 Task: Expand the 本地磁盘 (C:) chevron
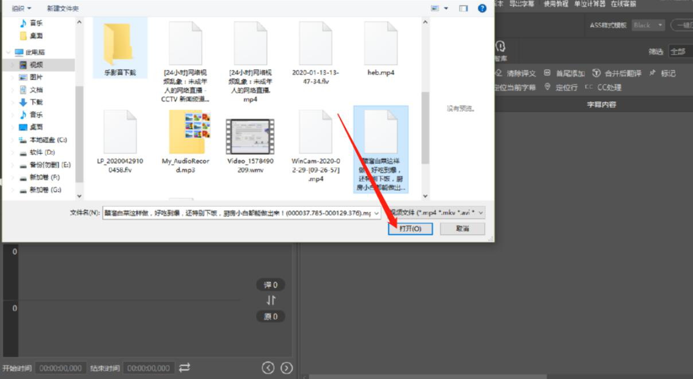point(13,140)
